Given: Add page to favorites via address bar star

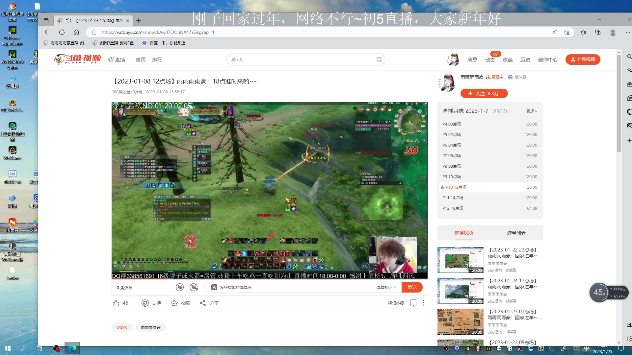Looking at the screenshot, I should point(566,32).
